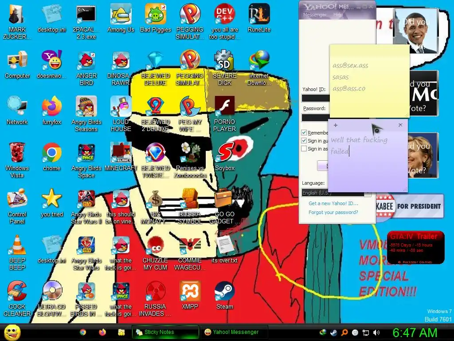454x341 pixels.
Task: Click the Password input field
Action: [x=315, y=117]
